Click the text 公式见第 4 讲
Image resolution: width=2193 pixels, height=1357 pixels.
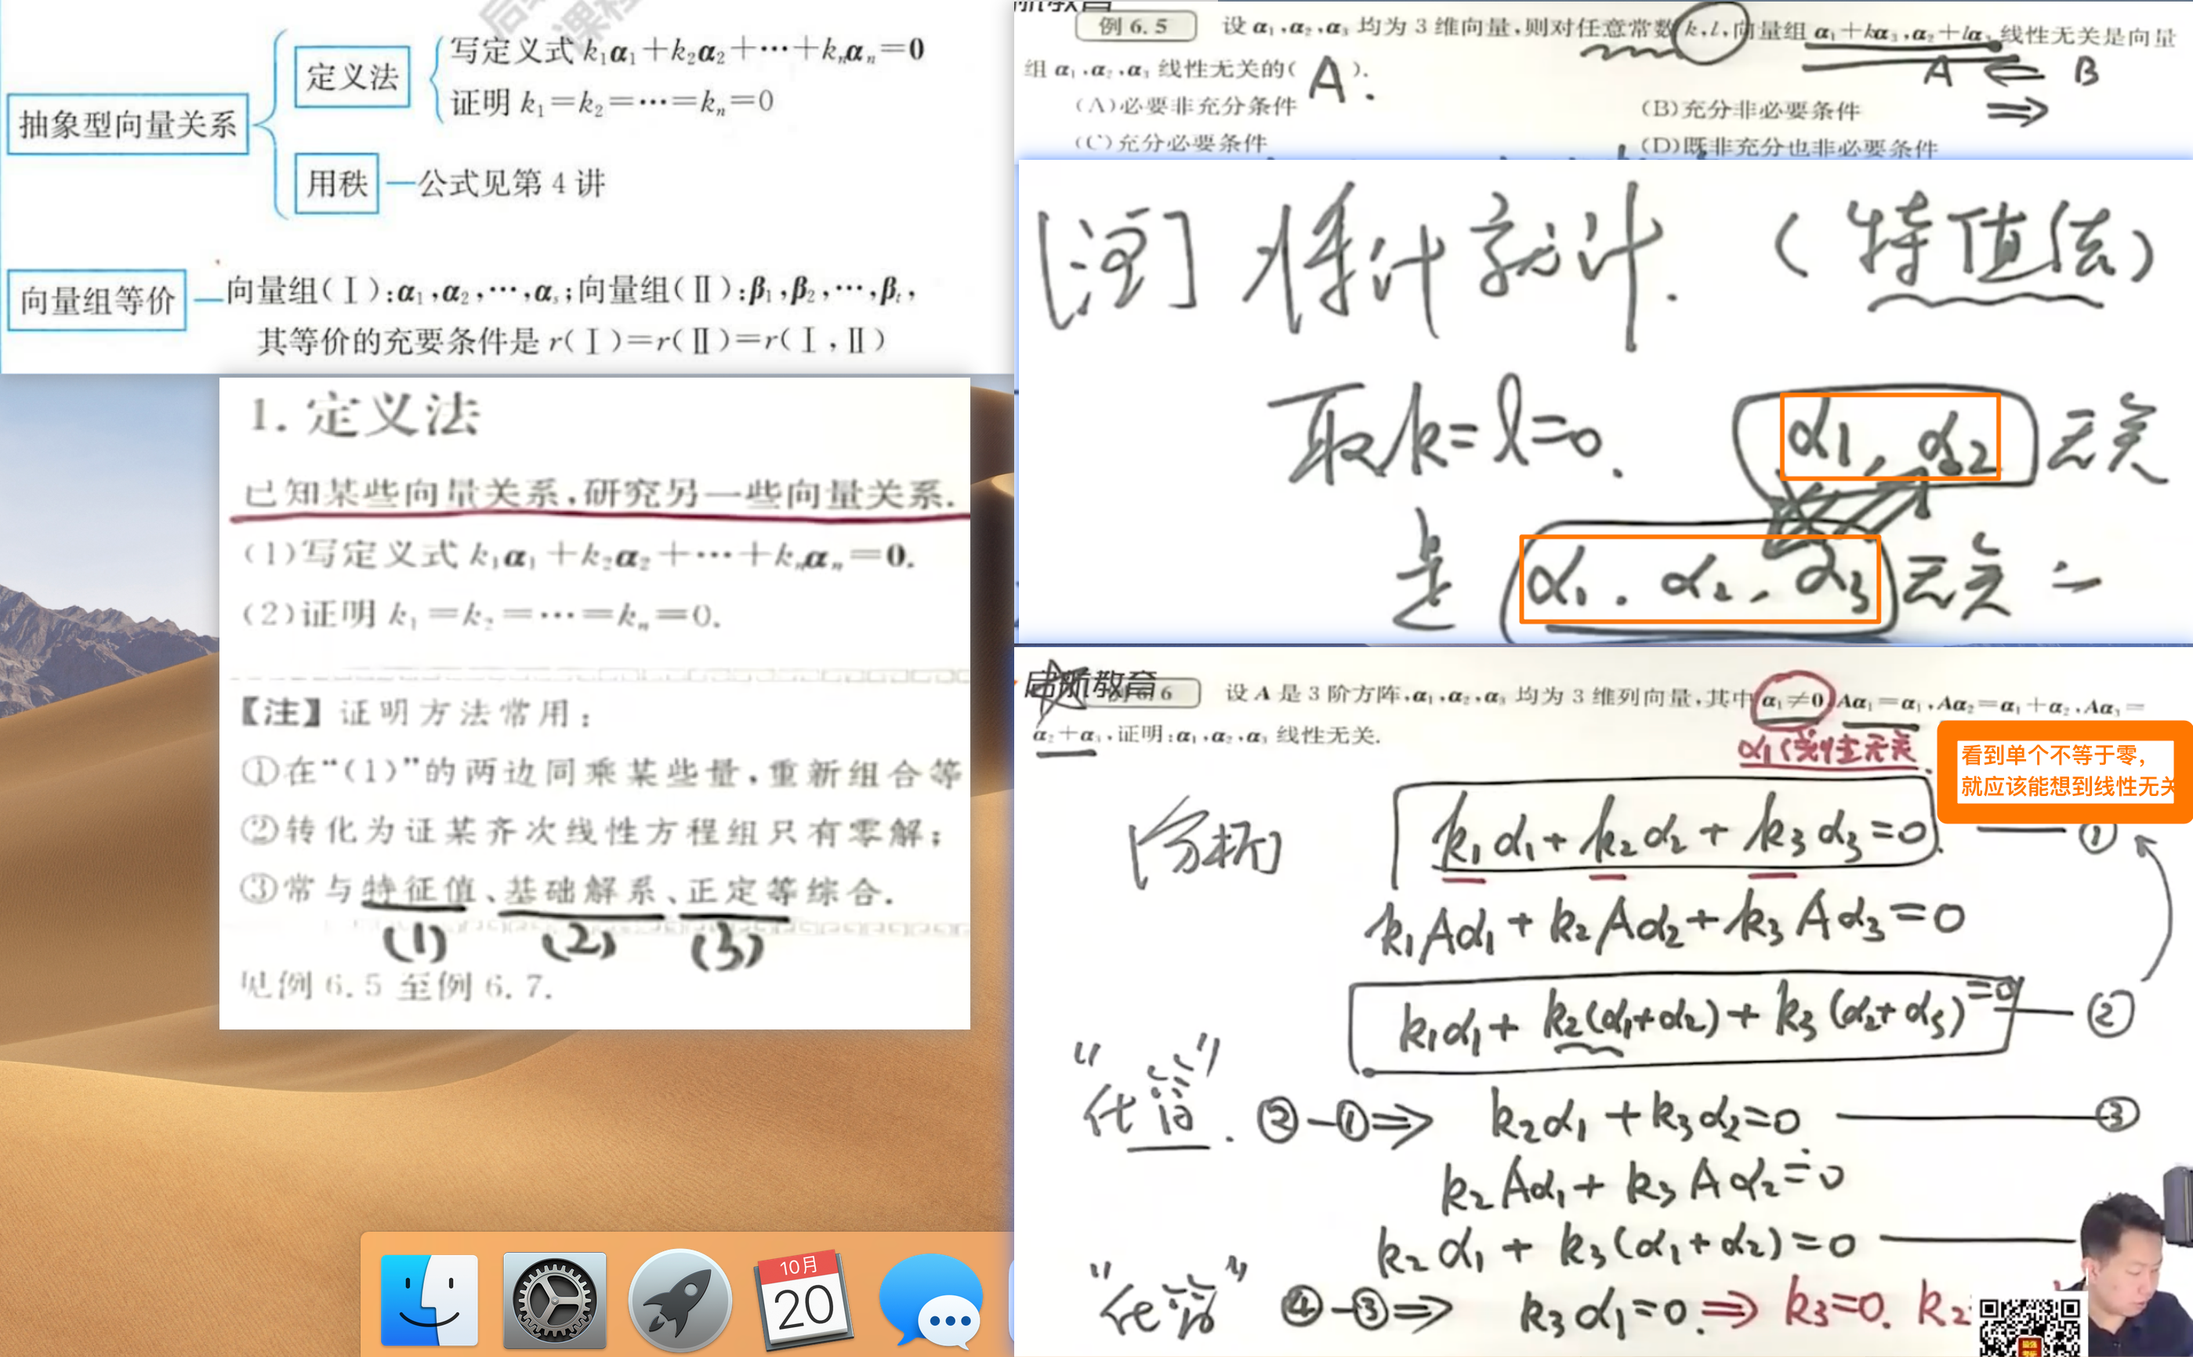[x=512, y=184]
